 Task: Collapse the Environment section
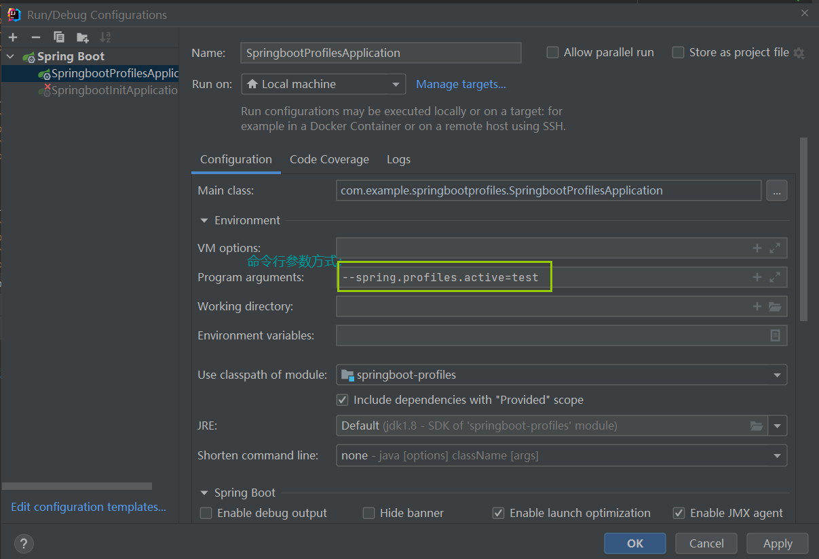pyautogui.click(x=204, y=220)
